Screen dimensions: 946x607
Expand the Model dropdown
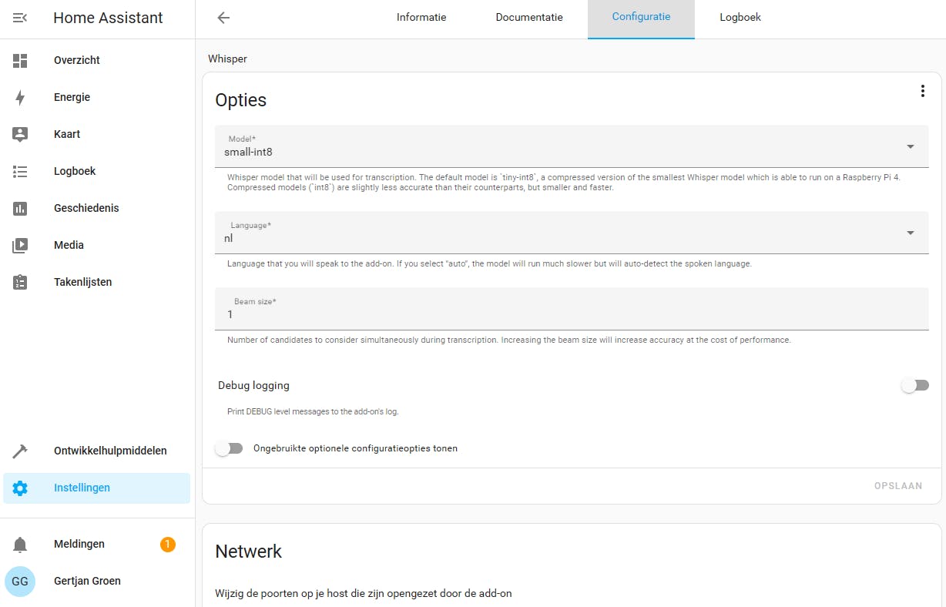pos(910,146)
